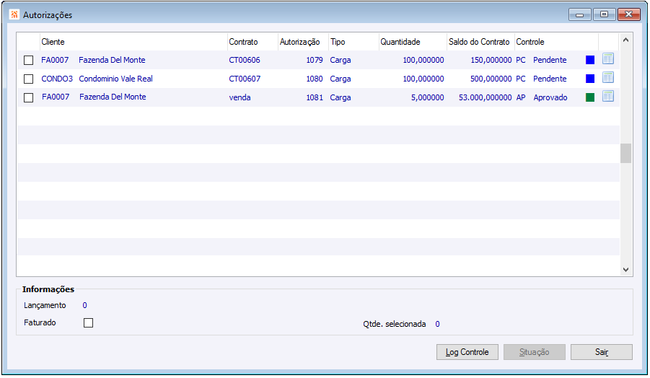Minimize the Autorizações window
The width and height of the screenshot is (650, 378).
[x=579, y=14]
